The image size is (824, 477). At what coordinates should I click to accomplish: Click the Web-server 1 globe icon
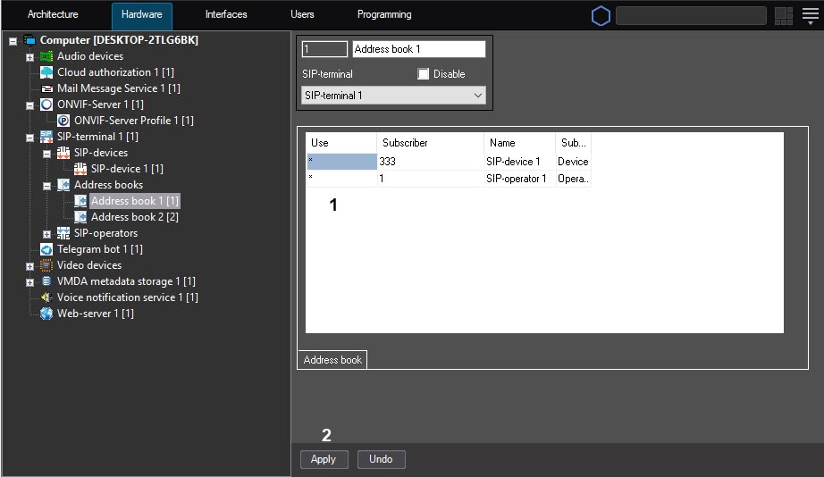coord(46,314)
